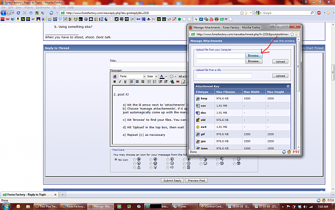The height and width of the screenshot is (210, 335).
Task: Open a new tab with plus button
Action: coord(62,194)
